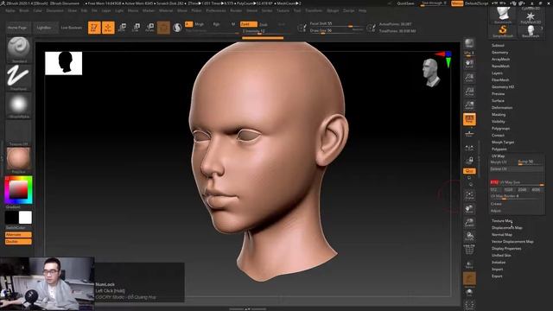Click the AAHalf icon

coord(469,105)
